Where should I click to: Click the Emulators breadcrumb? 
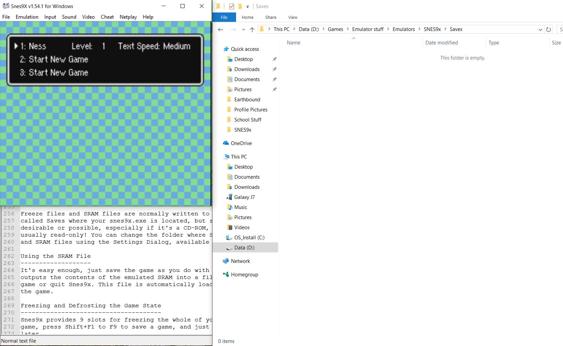coord(404,29)
